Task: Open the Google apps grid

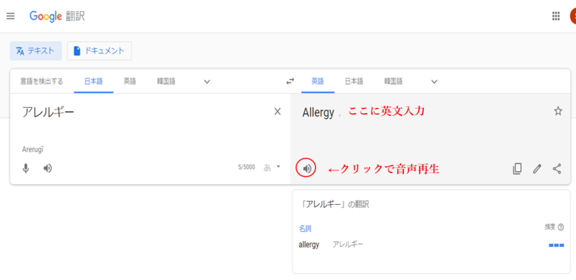Action: (x=556, y=16)
